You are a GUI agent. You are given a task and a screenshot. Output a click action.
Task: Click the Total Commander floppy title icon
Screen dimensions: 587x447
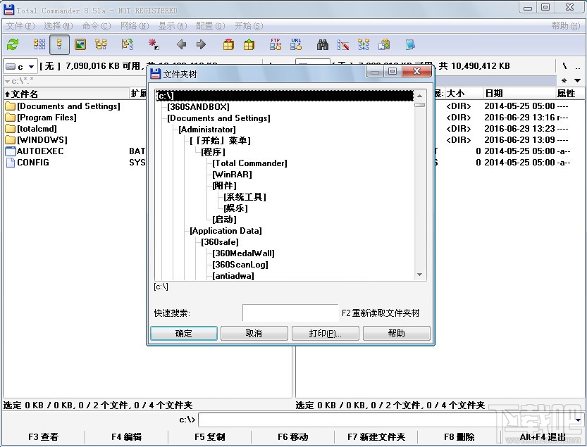8,9
